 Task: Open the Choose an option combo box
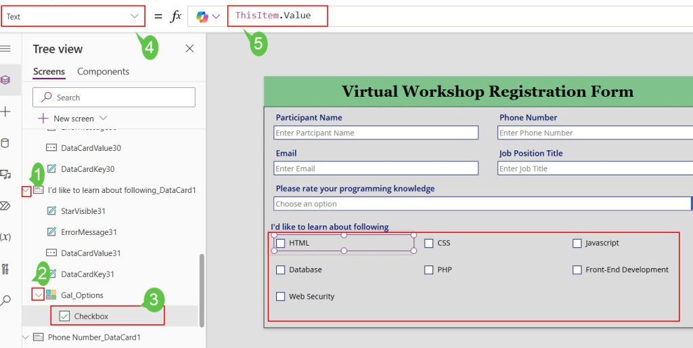click(x=483, y=203)
